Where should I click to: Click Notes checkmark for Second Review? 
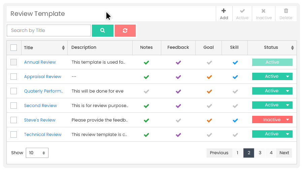146,106
